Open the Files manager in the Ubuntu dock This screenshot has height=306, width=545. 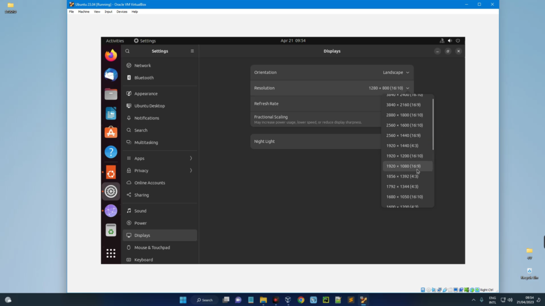(x=111, y=94)
